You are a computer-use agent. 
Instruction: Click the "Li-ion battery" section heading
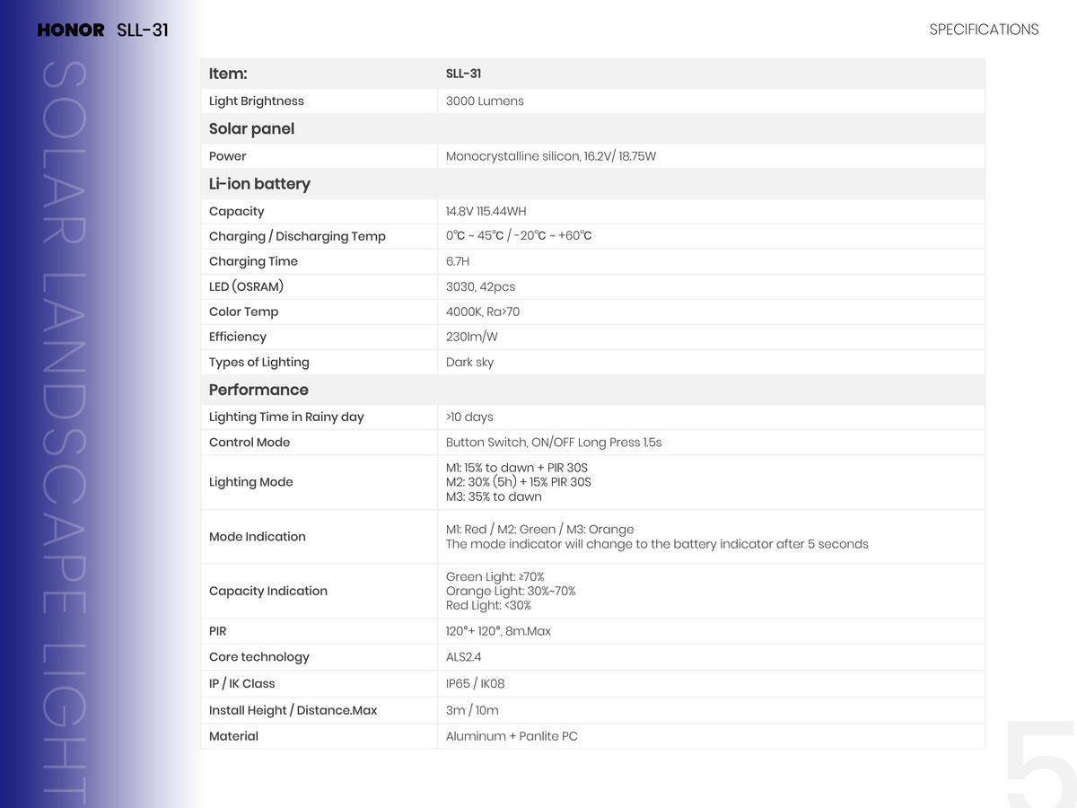(x=259, y=184)
